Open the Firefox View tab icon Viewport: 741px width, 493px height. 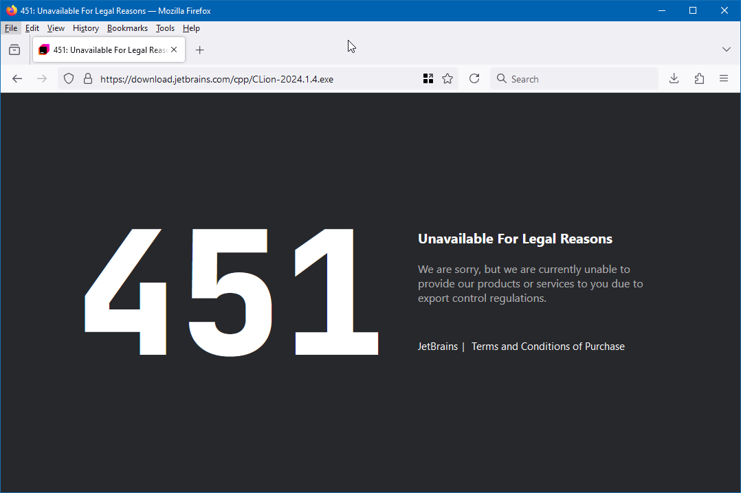coord(14,50)
